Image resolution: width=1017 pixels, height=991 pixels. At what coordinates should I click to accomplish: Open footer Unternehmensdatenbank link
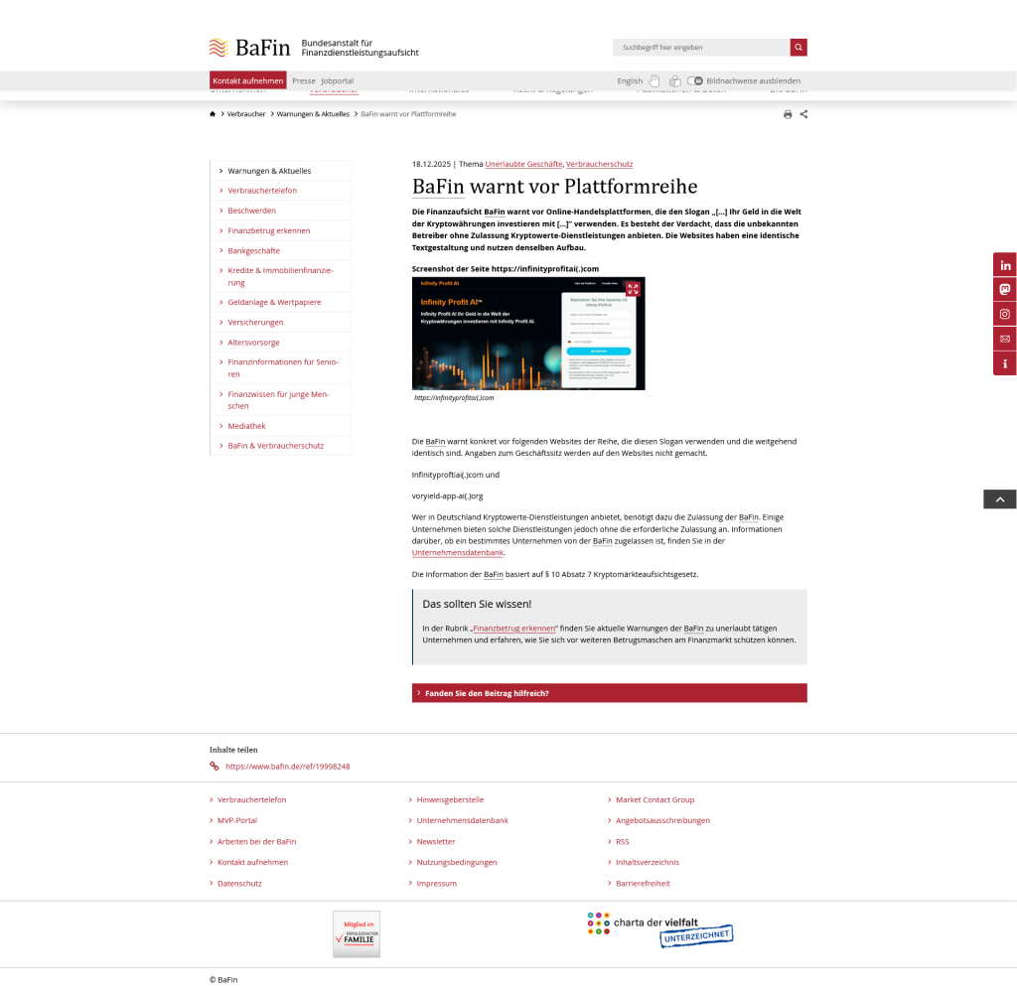(463, 820)
